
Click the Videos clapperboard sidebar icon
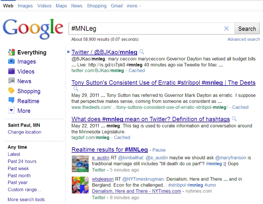pyautogui.click(x=11, y=71)
